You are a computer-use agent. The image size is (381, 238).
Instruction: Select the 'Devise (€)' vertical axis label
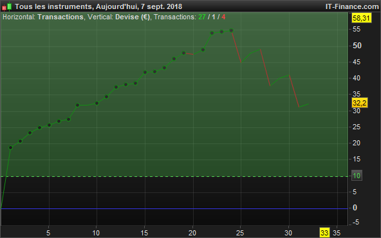click(133, 17)
